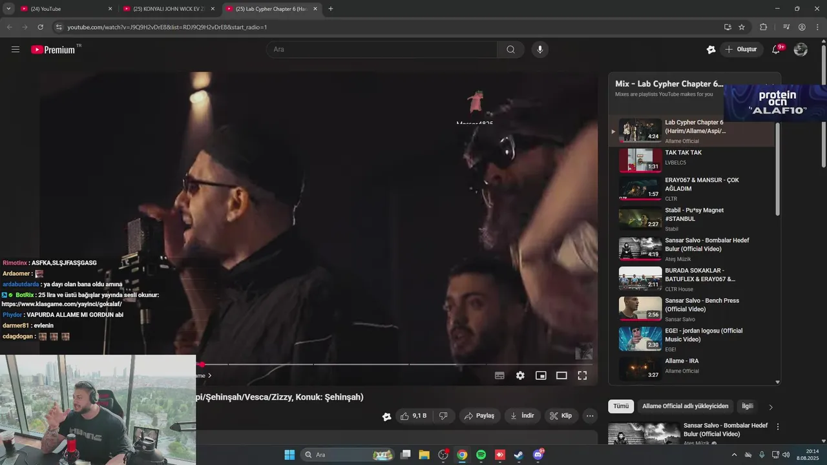Screen dimensions: 827x465
Task: Show hidden system tray icons chevron
Action: coord(734,455)
